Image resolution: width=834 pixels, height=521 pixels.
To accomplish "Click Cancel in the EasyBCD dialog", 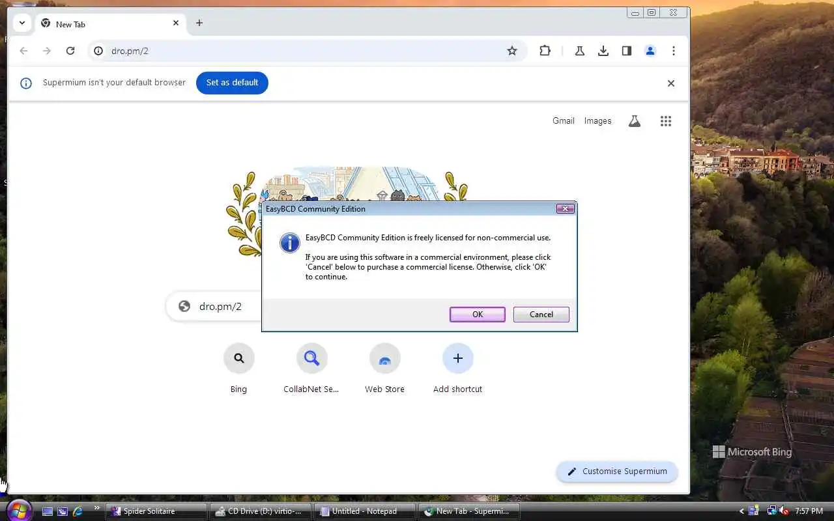I will pyautogui.click(x=541, y=315).
